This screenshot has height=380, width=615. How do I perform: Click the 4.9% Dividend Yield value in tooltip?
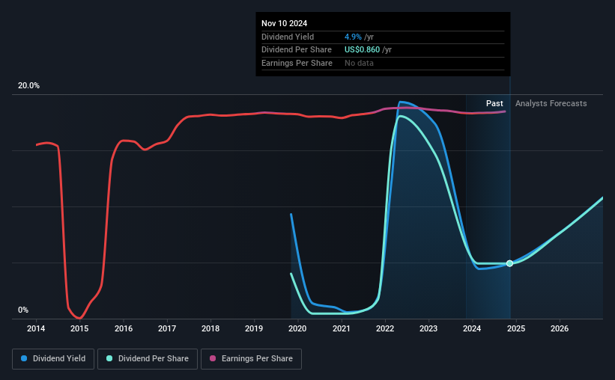pos(353,37)
